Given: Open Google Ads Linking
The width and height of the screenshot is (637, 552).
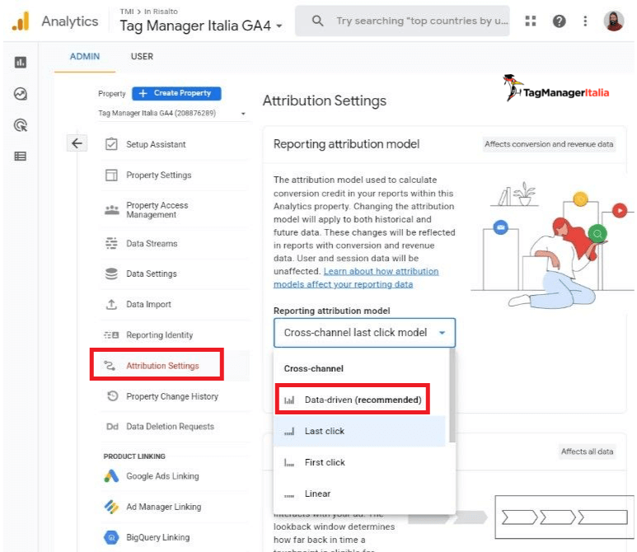Looking at the screenshot, I should click(x=162, y=475).
